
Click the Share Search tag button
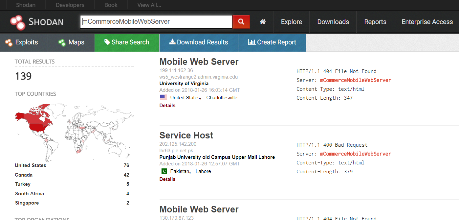[127, 42]
